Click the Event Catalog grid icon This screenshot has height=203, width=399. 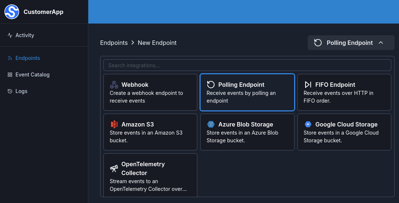coord(10,75)
